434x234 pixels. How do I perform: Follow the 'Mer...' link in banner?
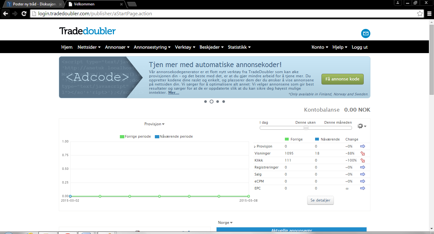pos(174,93)
